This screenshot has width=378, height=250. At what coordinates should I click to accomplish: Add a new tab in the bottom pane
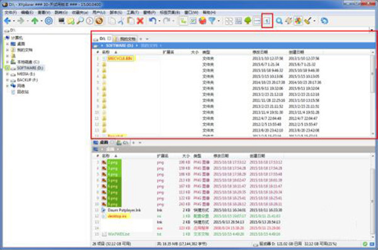coord(134,143)
